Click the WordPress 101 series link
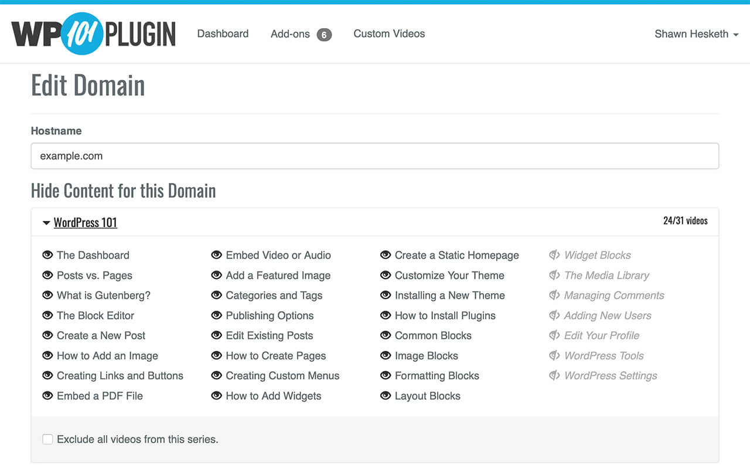Screen dimensions: 750x469 [86, 223]
